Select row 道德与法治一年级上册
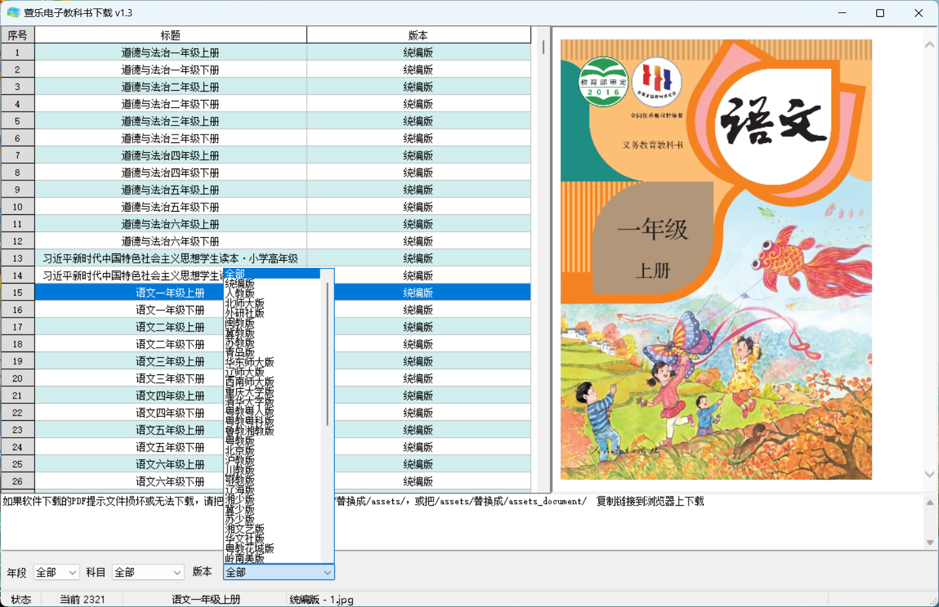 171,52
